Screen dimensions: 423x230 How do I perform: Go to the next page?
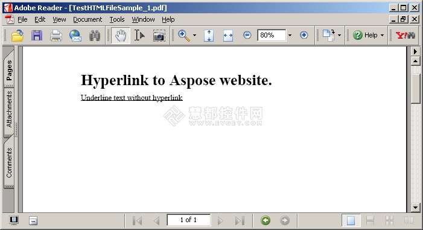coord(220,220)
